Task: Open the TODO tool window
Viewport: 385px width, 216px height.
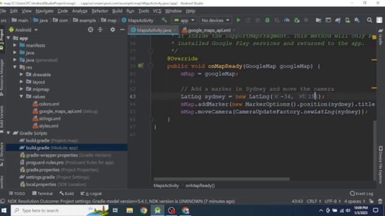Action: click(17, 193)
